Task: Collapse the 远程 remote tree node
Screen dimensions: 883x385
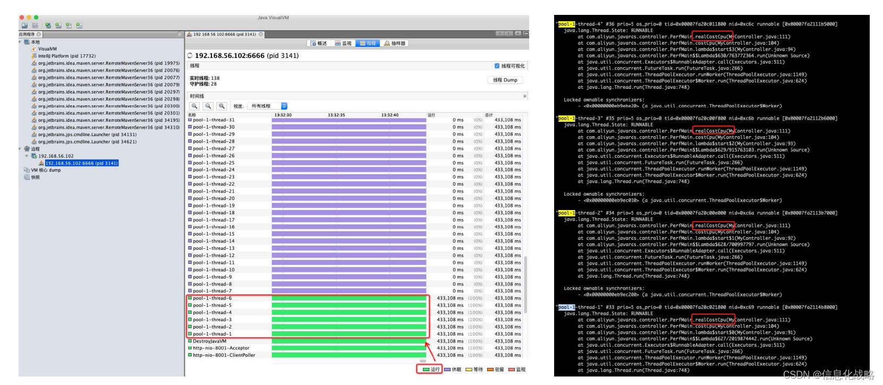Action: coord(21,149)
